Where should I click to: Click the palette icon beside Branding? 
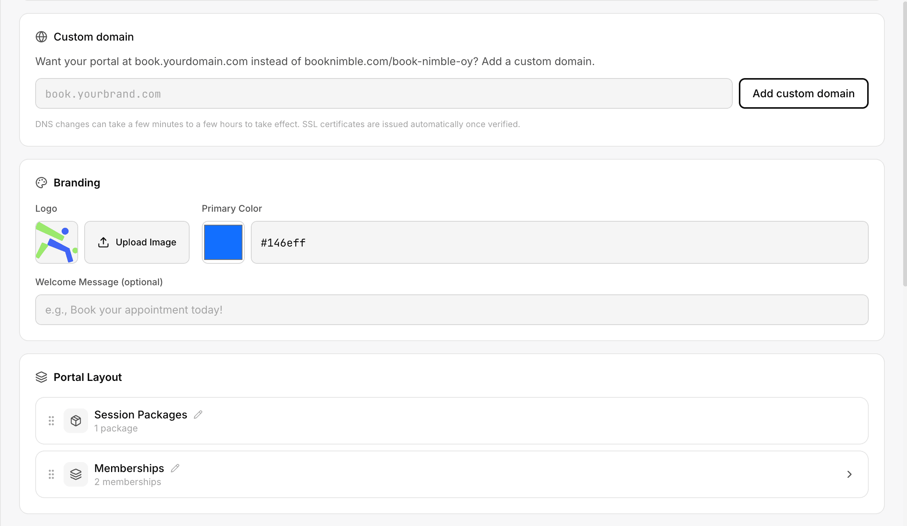[x=41, y=183]
